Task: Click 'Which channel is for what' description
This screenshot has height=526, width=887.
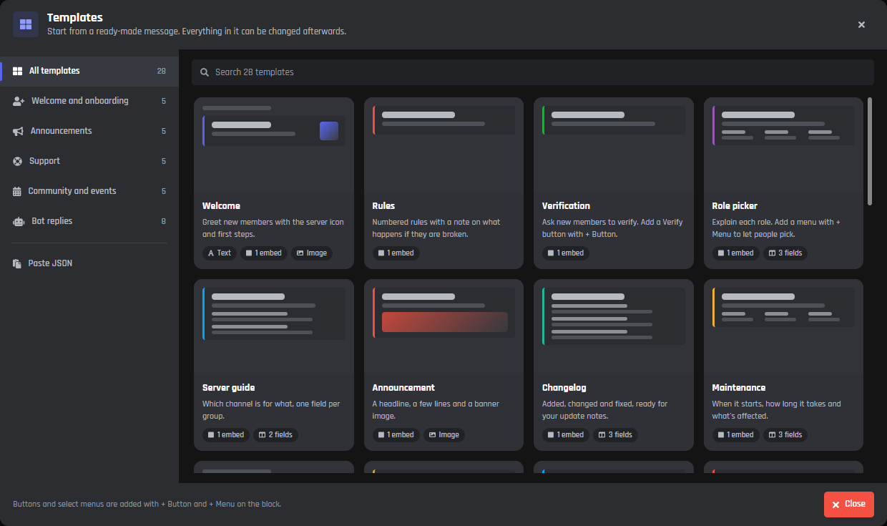Action: click(x=270, y=410)
